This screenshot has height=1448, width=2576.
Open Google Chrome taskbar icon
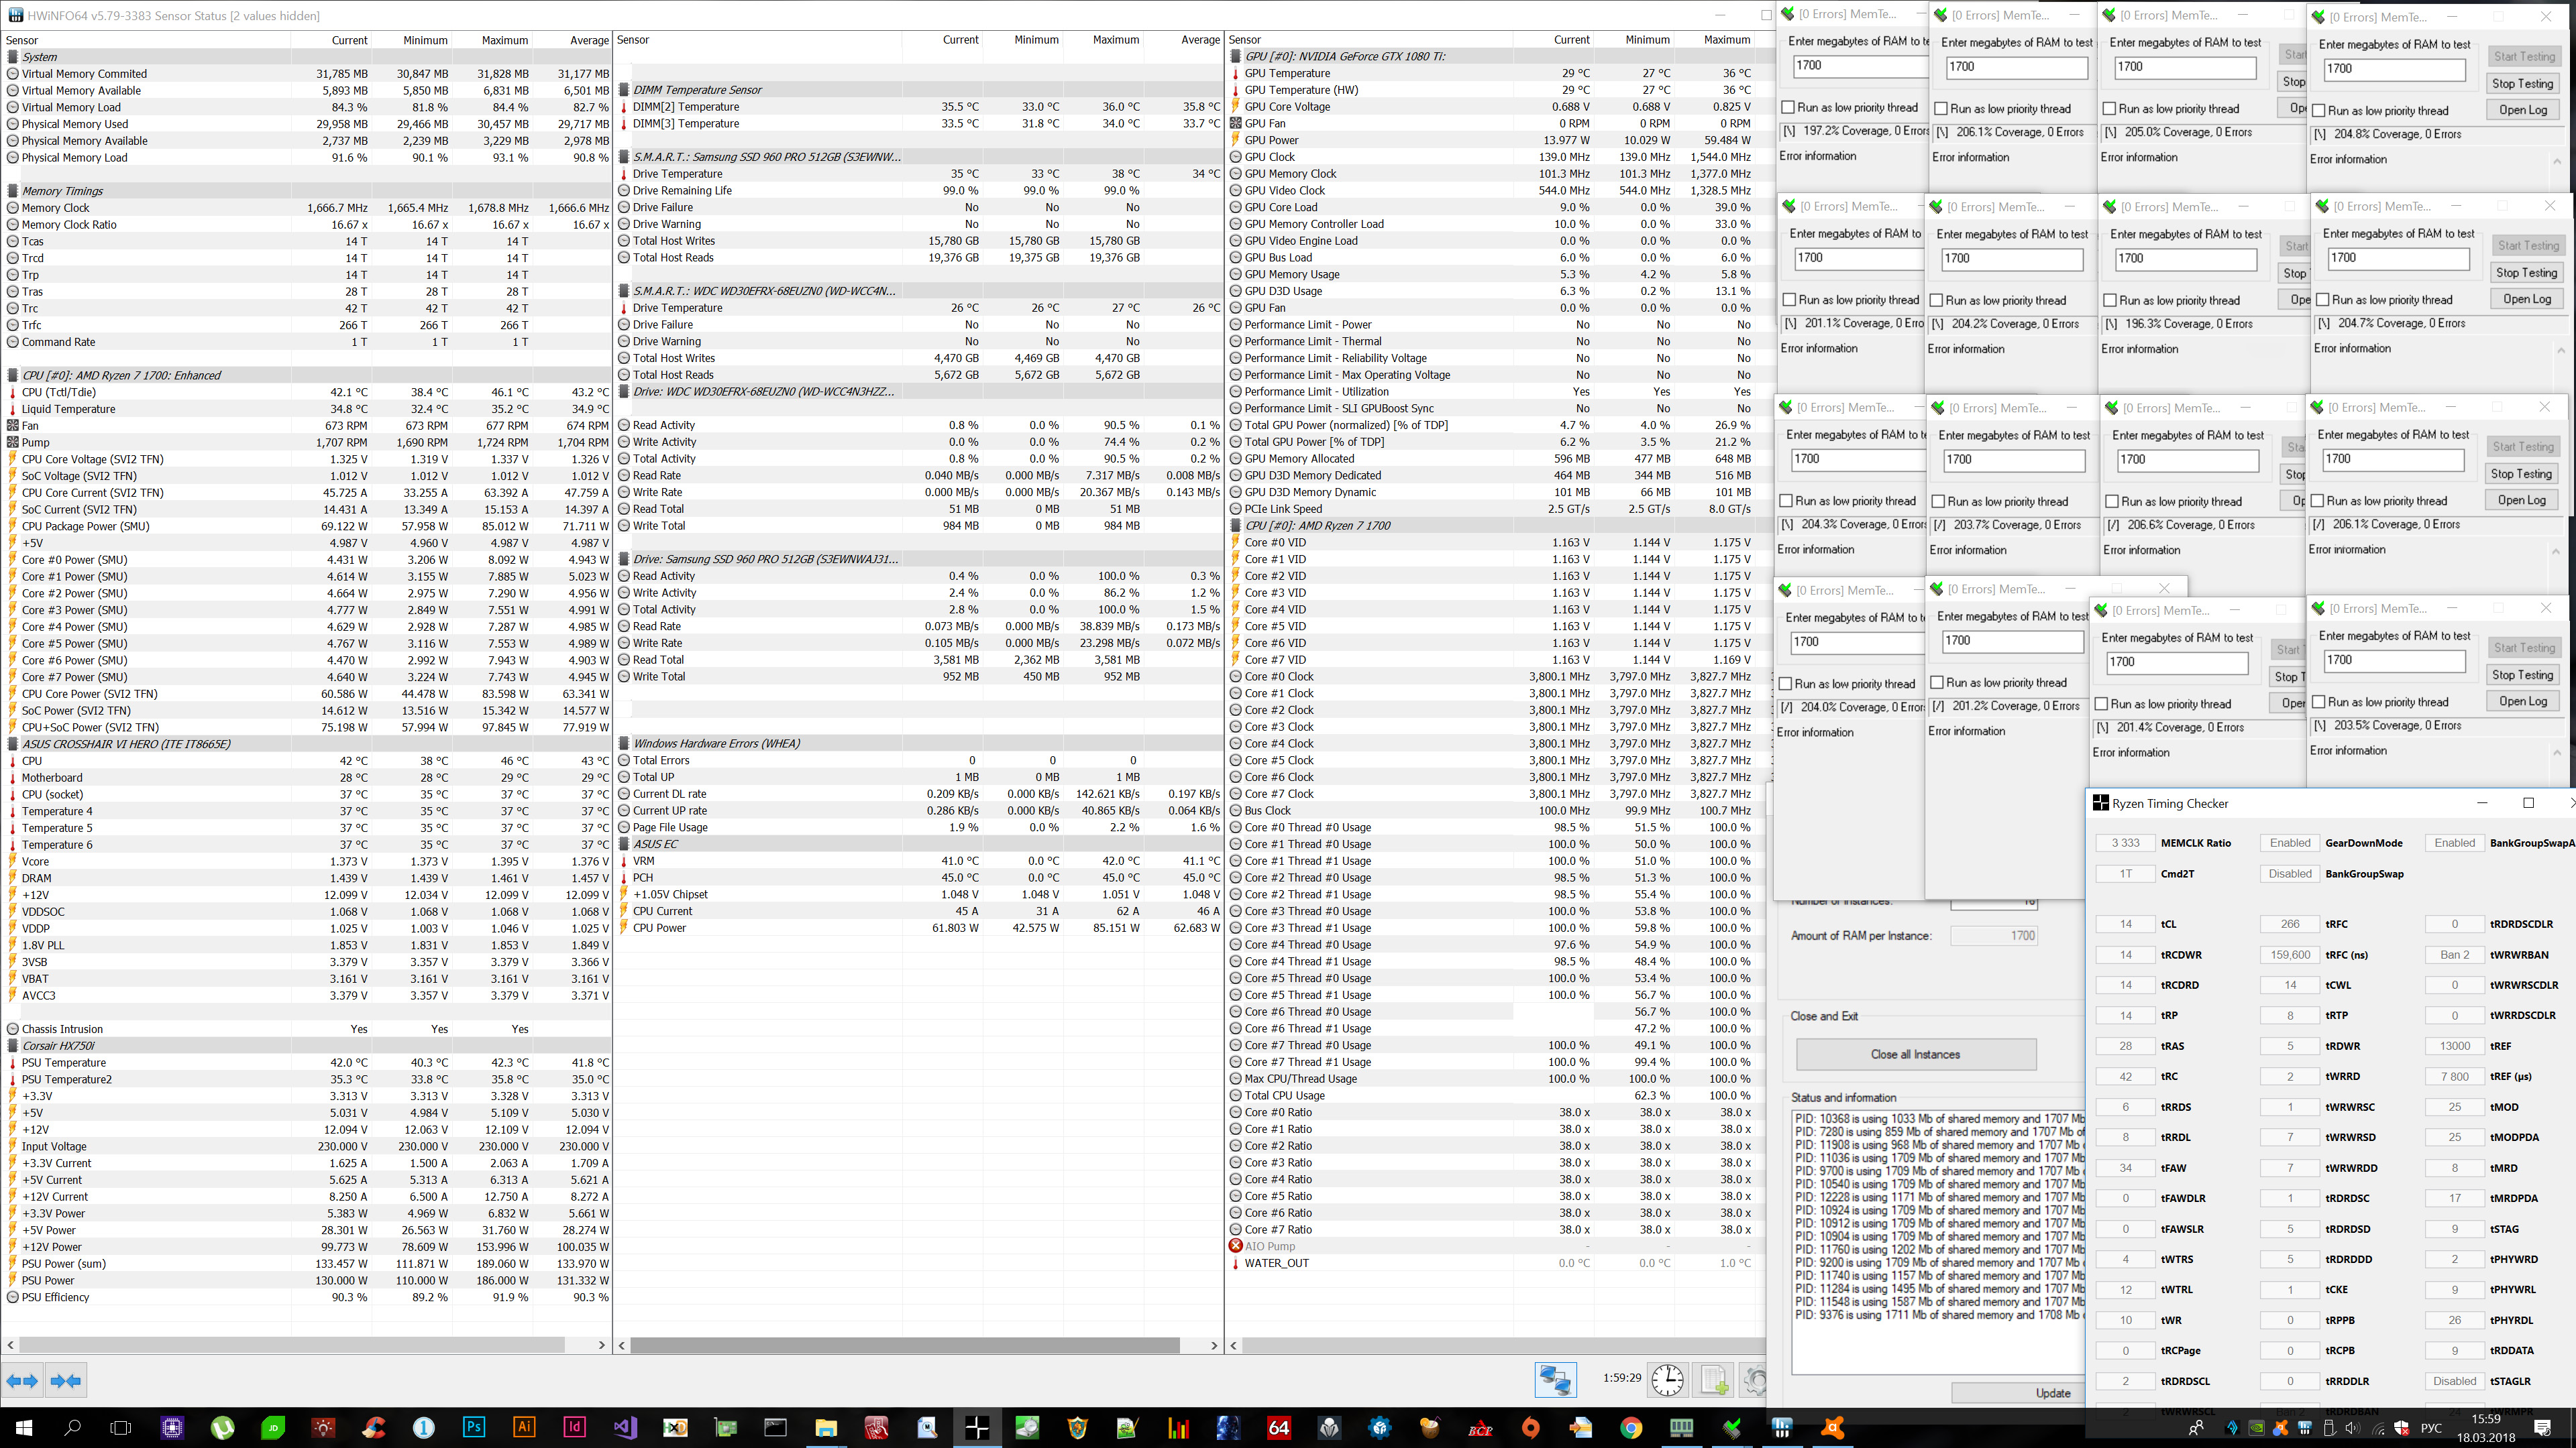coord(1631,1427)
